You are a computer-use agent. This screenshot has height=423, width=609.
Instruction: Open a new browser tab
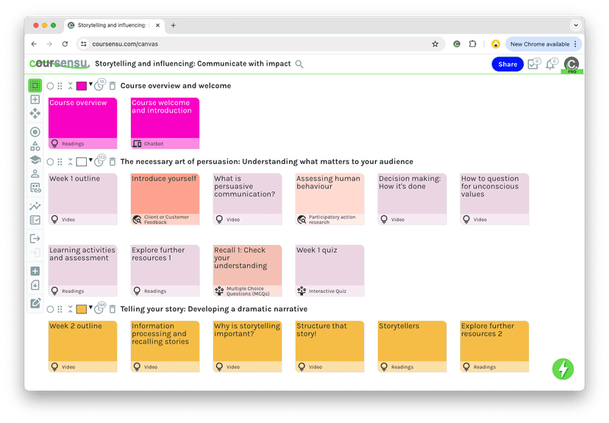(174, 25)
